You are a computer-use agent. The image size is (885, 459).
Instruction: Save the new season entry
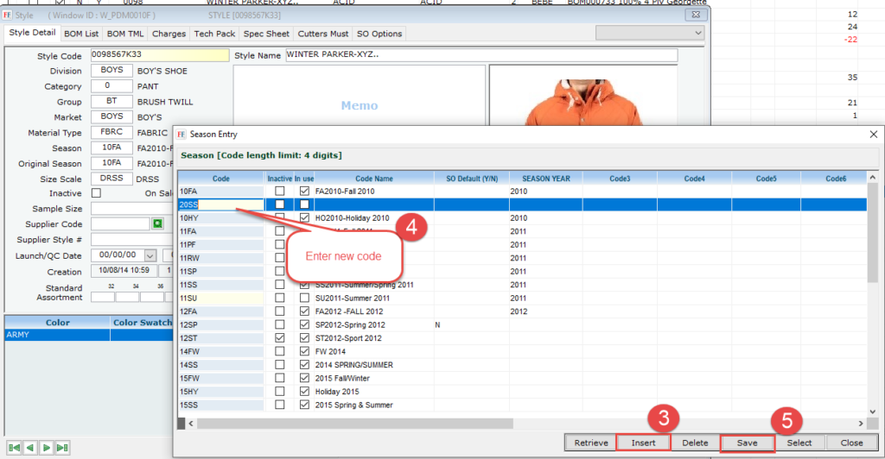pyautogui.click(x=747, y=443)
